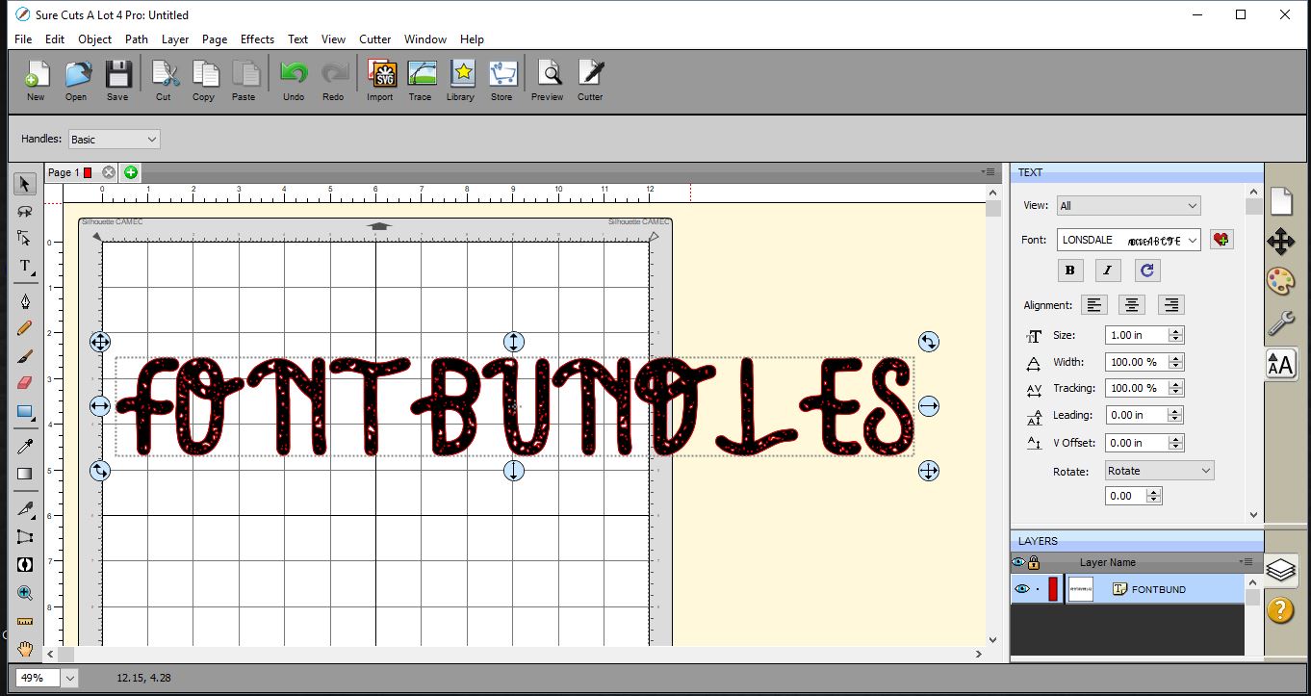Toggle lock for all layers in header

tap(1034, 562)
